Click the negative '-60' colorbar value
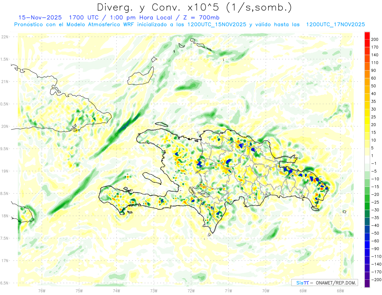Image resolution: width=382 pixels, height=295 pixels. pos(375,241)
